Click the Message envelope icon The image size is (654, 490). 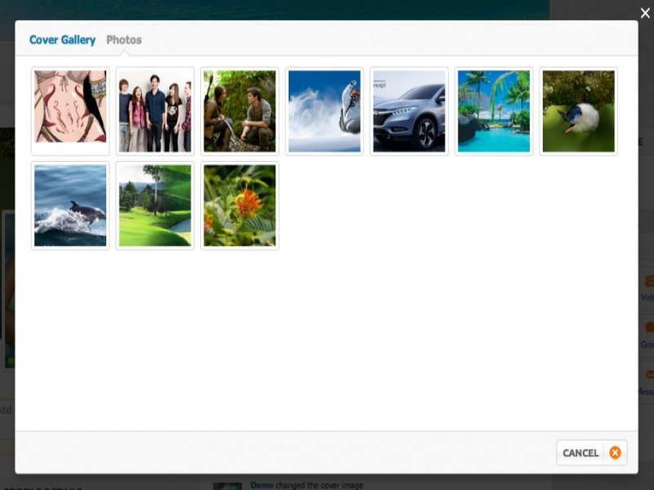click(x=649, y=375)
